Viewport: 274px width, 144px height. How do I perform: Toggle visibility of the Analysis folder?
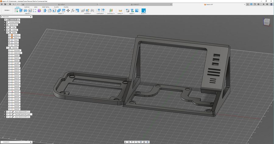point(8,30)
